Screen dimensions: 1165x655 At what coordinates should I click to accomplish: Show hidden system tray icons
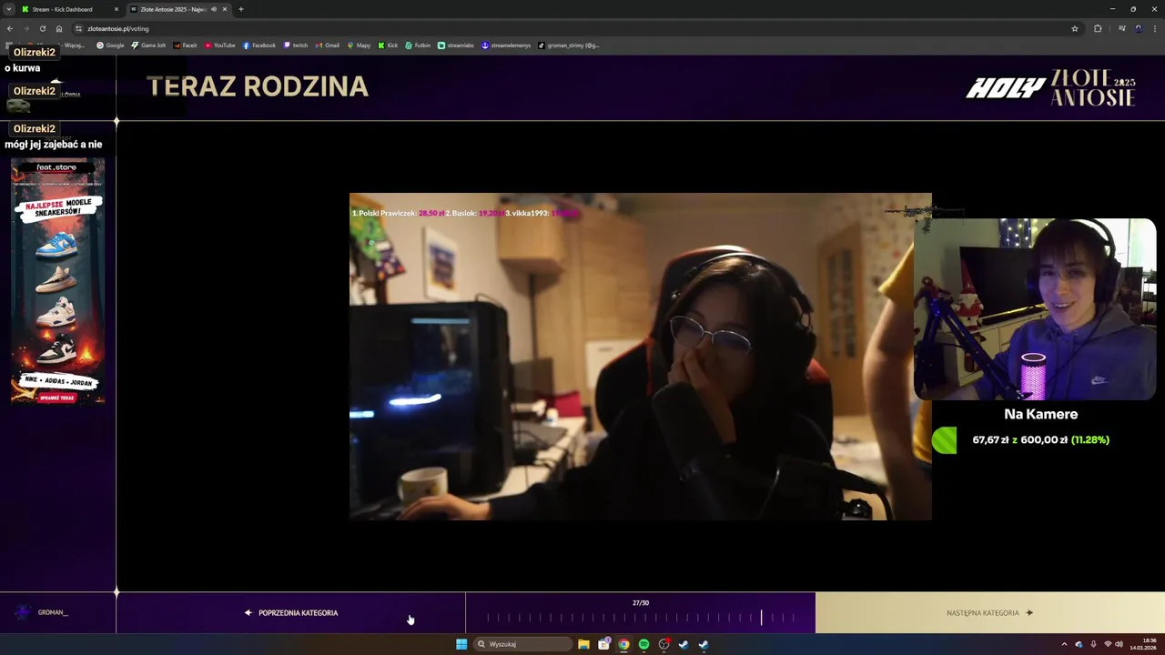tap(1064, 644)
